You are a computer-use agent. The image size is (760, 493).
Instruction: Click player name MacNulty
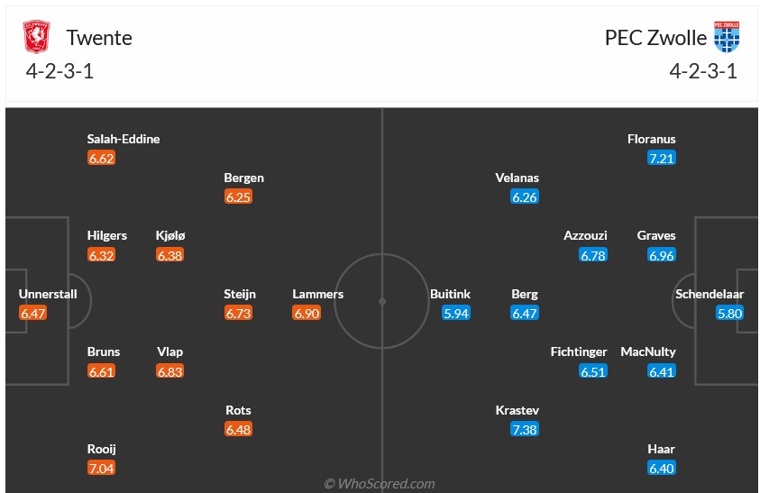[x=648, y=351]
